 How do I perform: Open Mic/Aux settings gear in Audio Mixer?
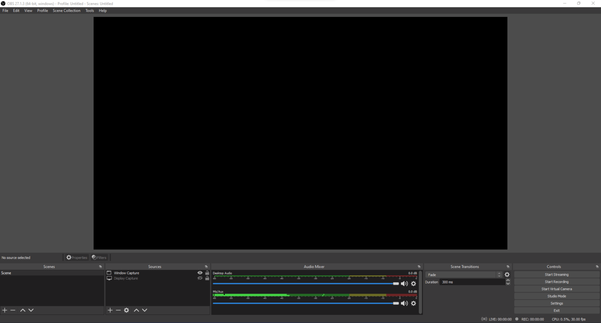414,303
